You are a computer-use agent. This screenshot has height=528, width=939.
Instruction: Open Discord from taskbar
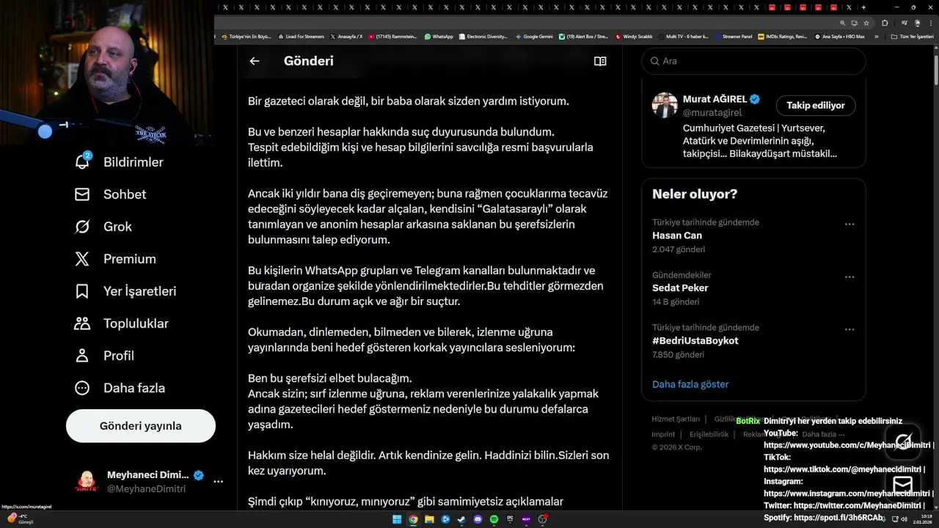[478, 519]
